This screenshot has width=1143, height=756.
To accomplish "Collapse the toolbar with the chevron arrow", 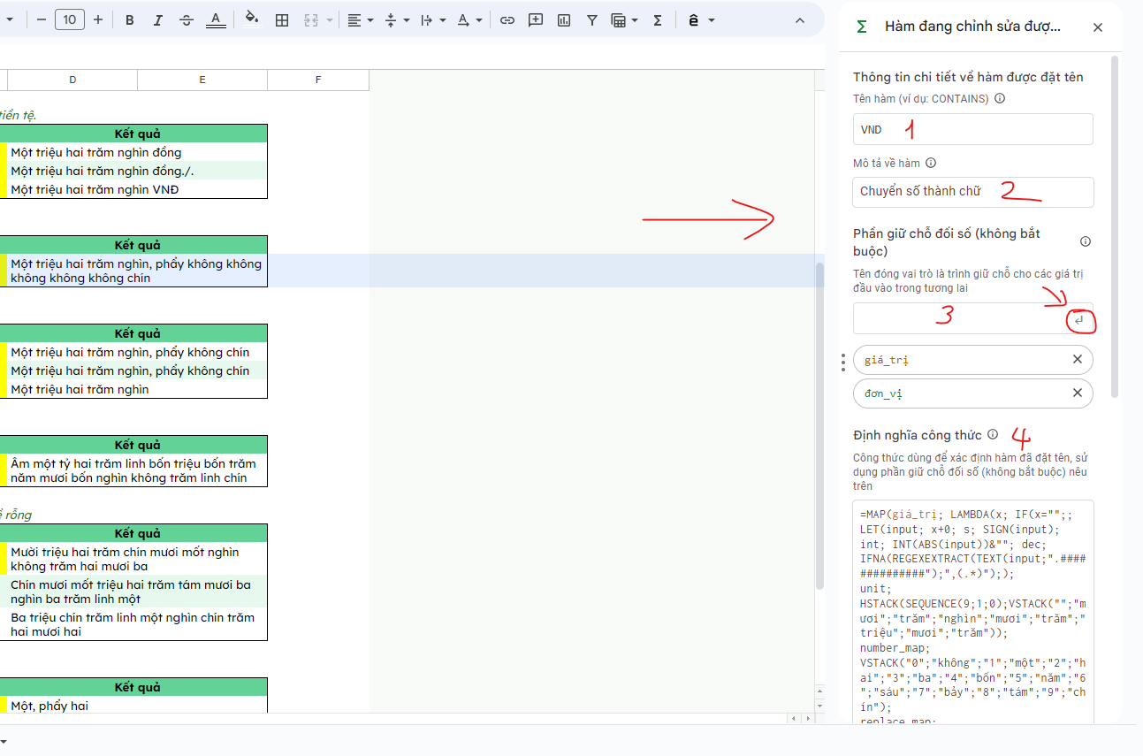I will tap(799, 20).
